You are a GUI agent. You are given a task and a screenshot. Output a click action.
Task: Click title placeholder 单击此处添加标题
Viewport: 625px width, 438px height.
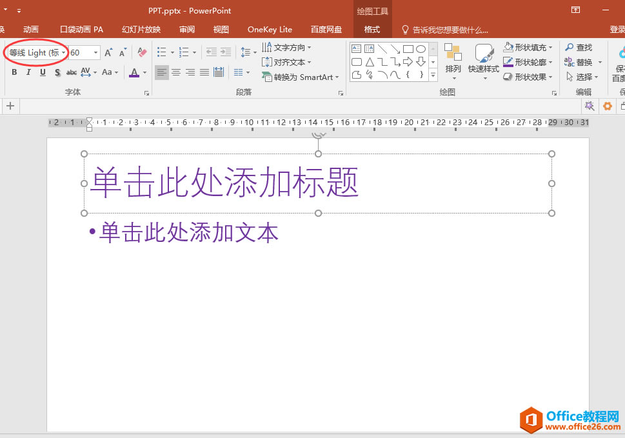[x=225, y=183]
